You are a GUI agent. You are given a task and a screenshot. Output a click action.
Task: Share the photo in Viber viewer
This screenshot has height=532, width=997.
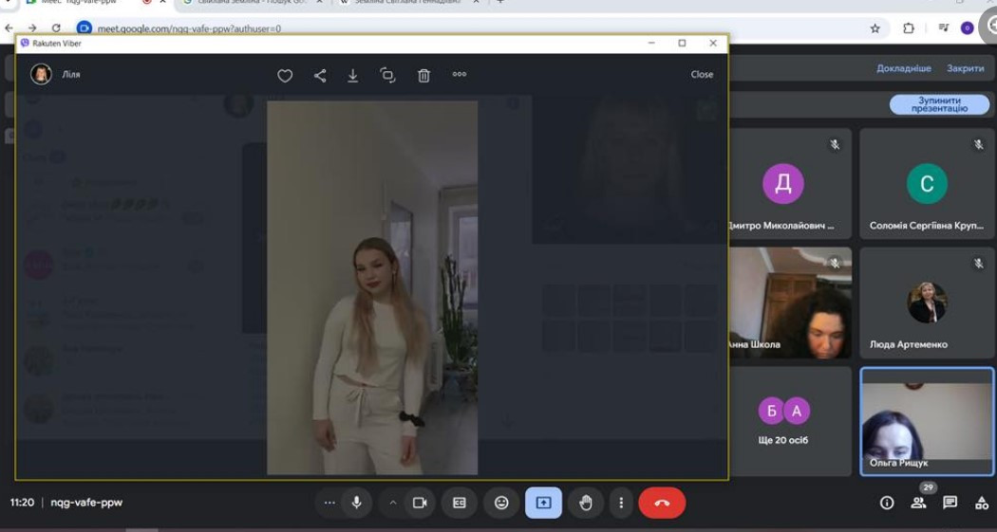[320, 76]
